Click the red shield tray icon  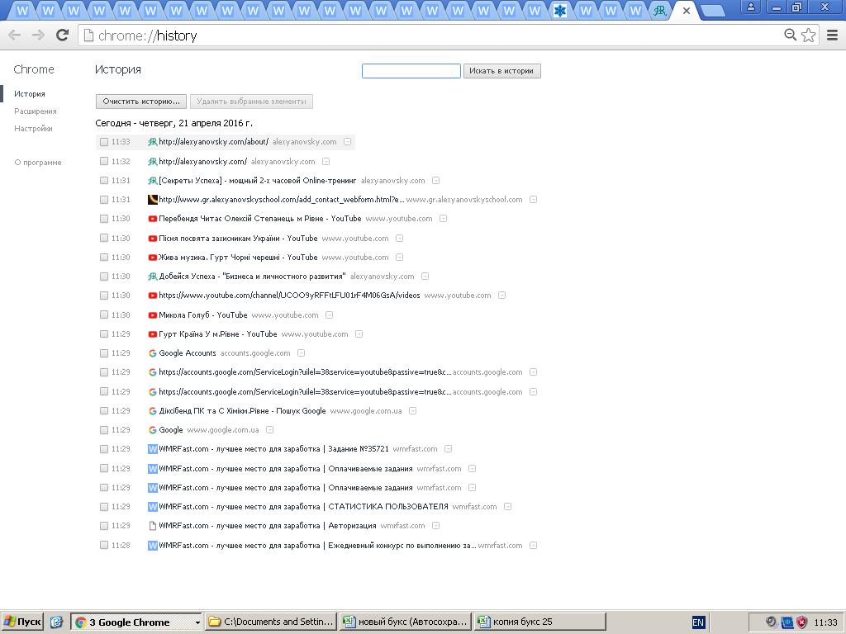(x=801, y=622)
